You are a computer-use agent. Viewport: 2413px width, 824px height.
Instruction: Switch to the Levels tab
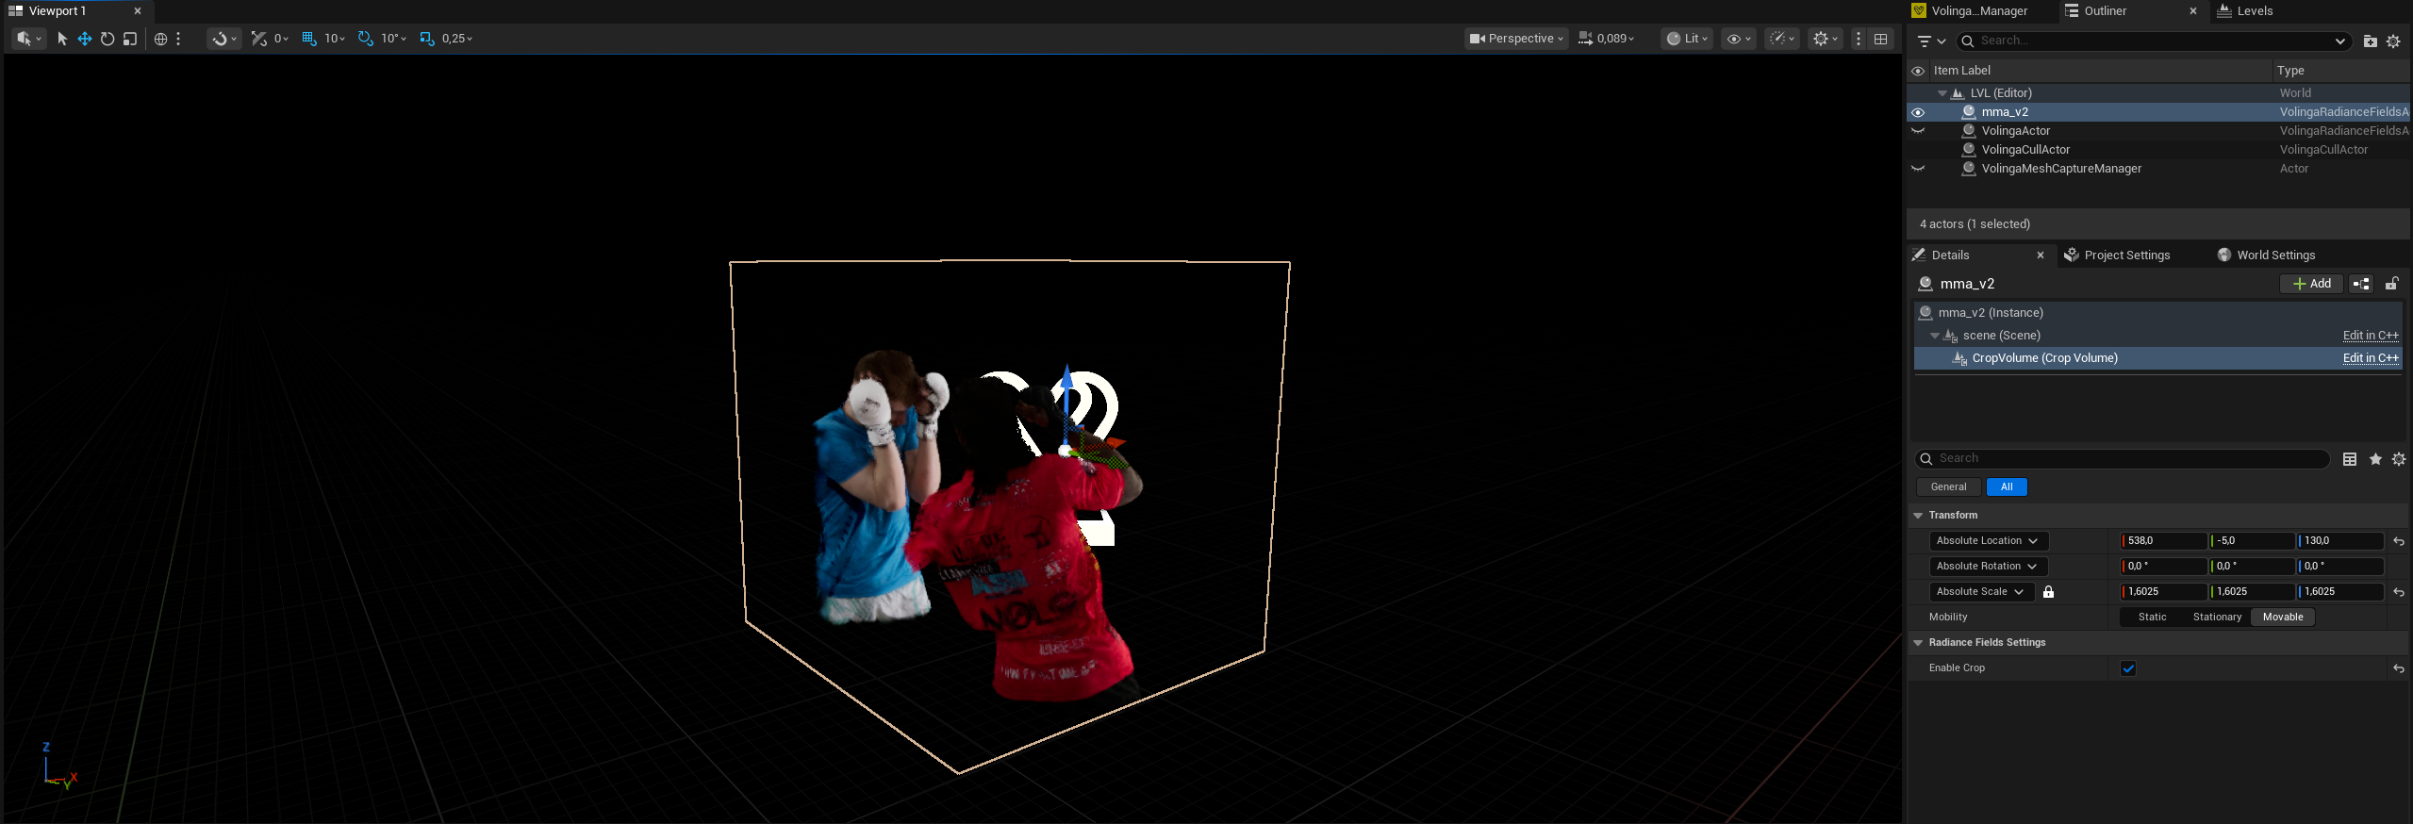coord(2245,11)
